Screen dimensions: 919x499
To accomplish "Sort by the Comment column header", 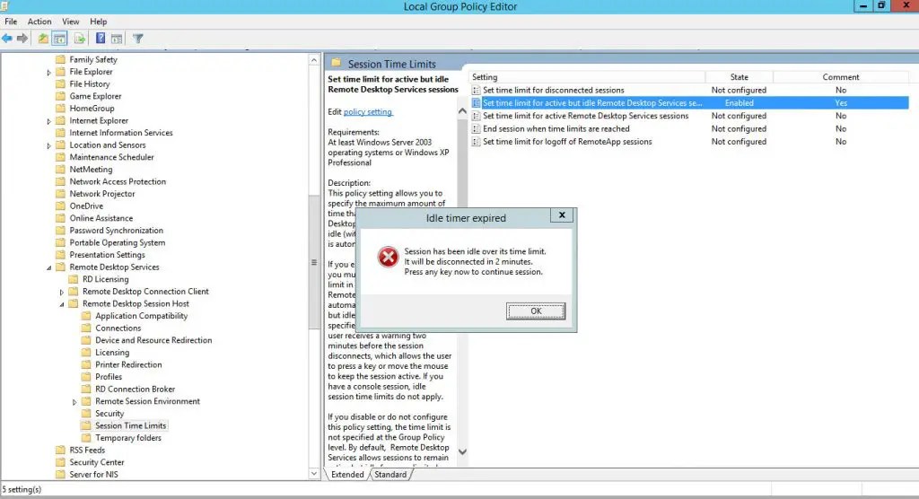I will [x=840, y=77].
